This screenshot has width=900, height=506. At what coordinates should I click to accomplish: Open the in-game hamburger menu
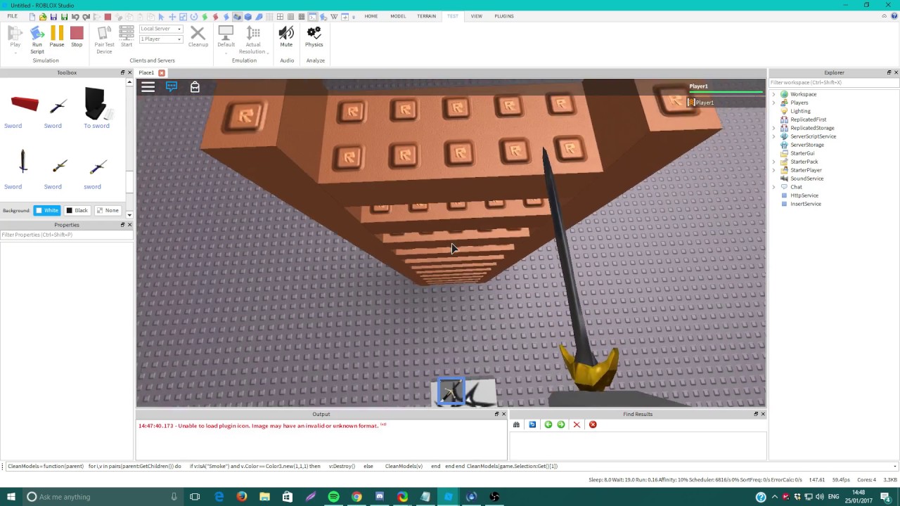(148, 86)
